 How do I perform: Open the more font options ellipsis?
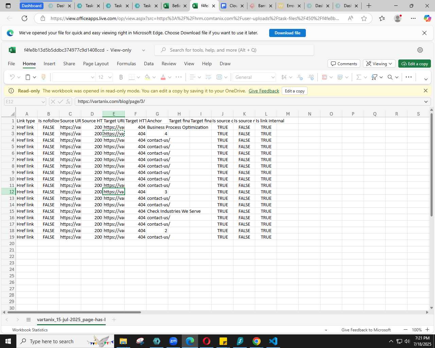pyautogui.click(x=178, y=77)
